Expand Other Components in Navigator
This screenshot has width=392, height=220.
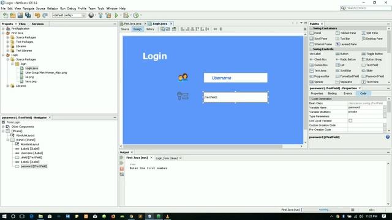pyautogui.click(x=3, y=127)
